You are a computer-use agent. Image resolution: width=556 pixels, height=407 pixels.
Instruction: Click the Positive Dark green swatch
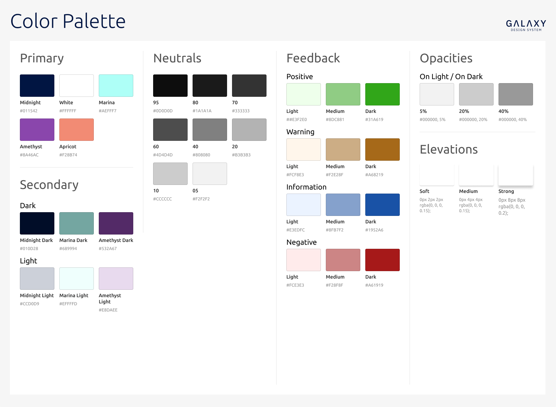[x=382, y=94]
